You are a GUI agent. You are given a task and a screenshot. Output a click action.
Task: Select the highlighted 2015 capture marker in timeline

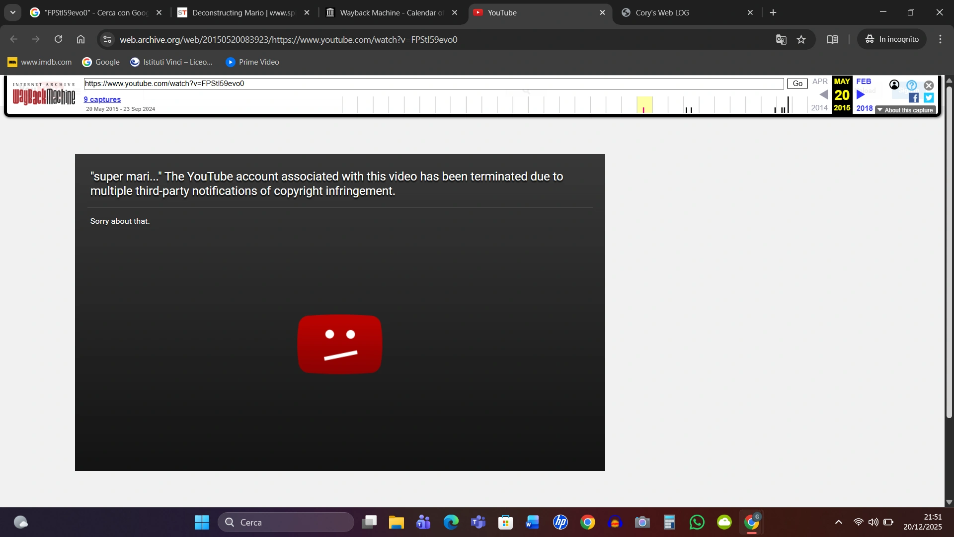pos(644,109)
